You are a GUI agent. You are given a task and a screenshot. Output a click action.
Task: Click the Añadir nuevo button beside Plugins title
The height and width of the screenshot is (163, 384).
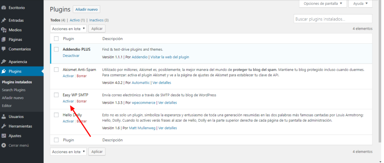point(87,9)
